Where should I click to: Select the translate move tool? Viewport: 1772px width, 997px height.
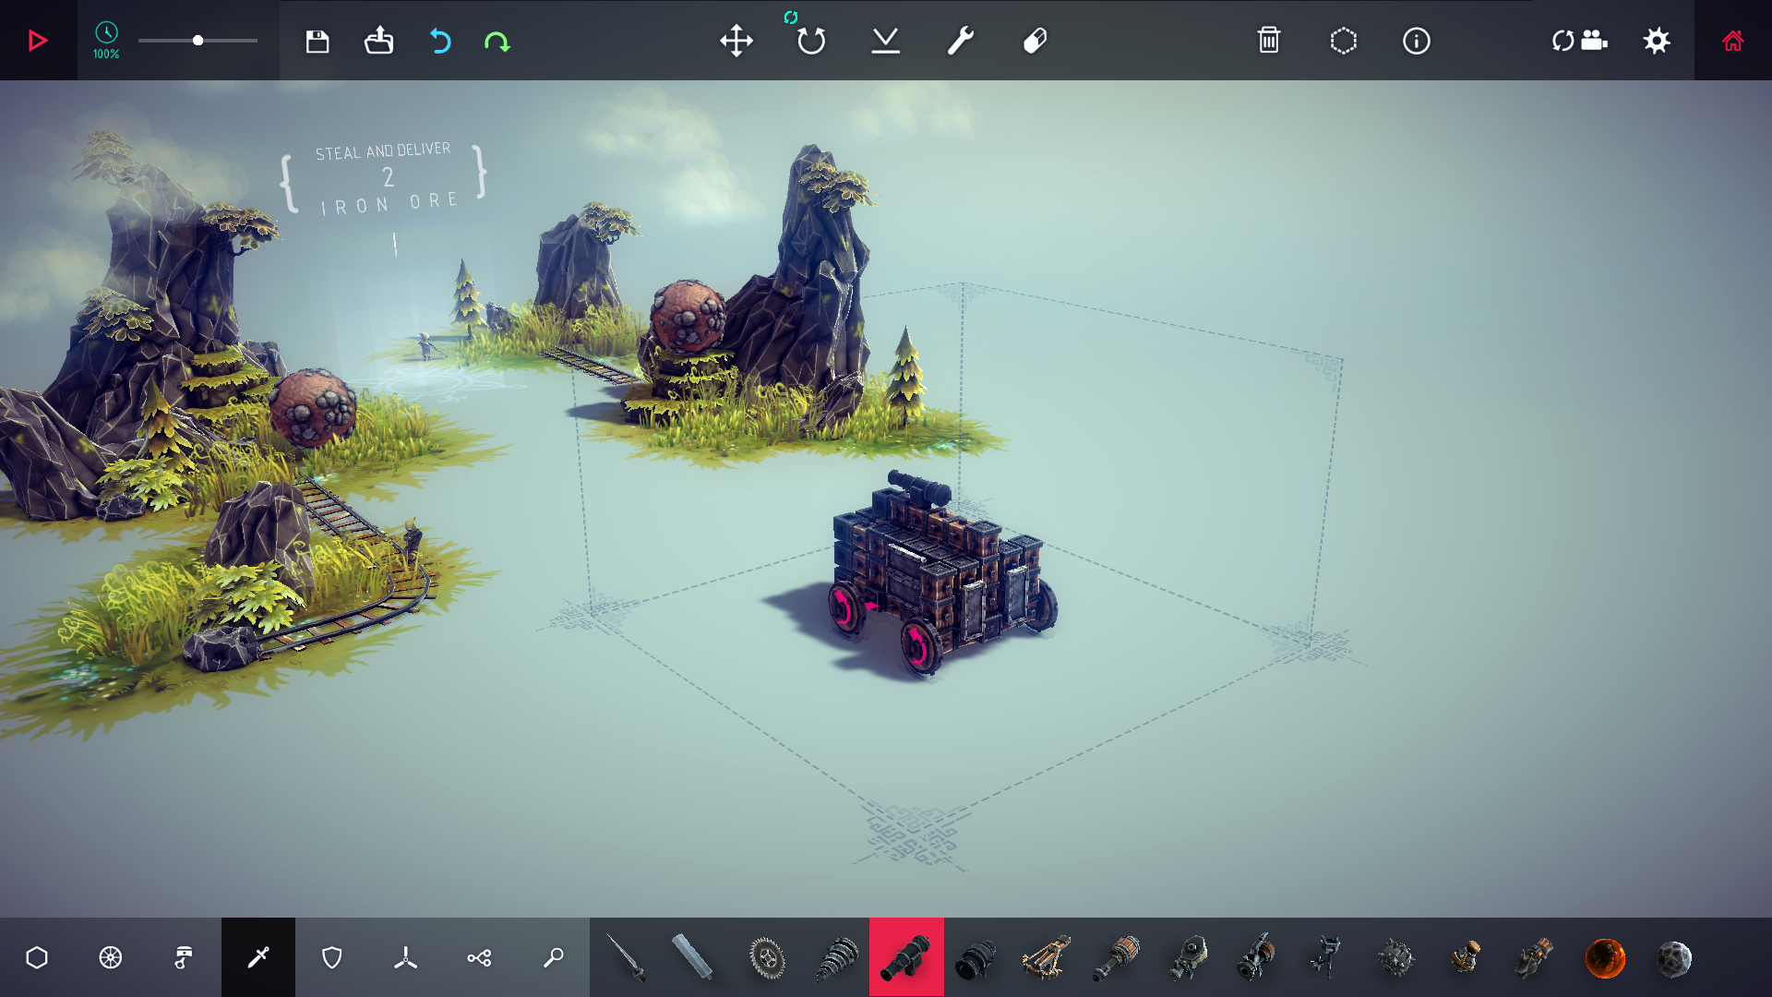(x=736, y=41)
